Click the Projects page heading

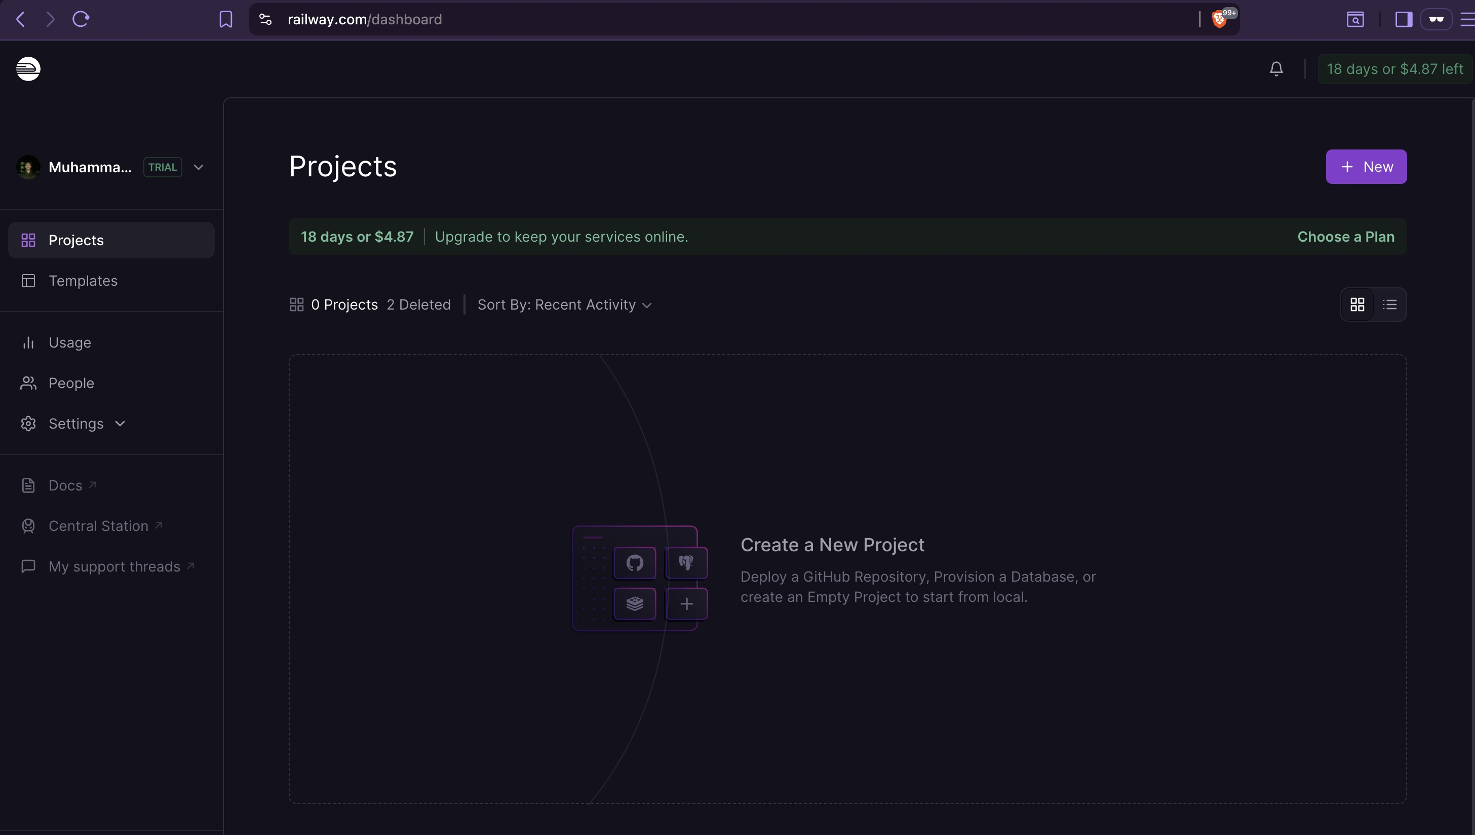coord(343,167)
